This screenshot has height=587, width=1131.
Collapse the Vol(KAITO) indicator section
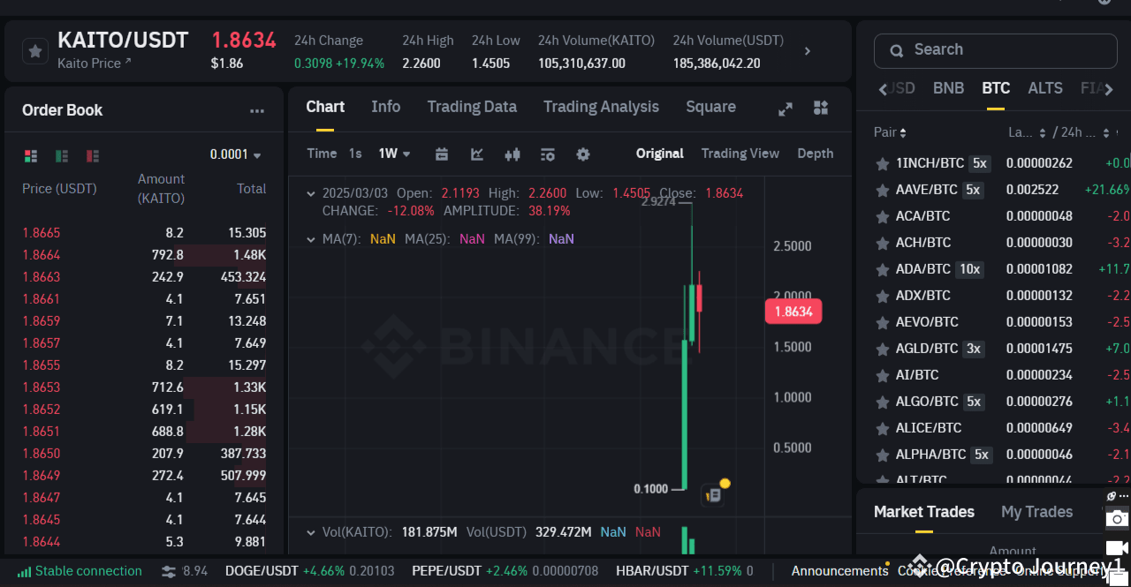tap(311, 532)
